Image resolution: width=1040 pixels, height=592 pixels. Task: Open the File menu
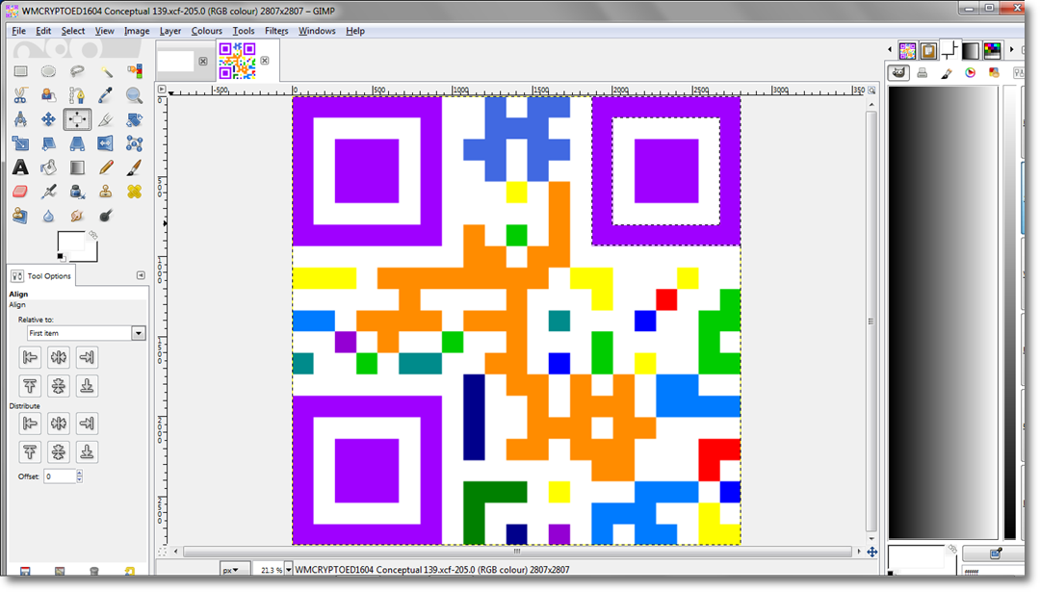click(18, 31)
